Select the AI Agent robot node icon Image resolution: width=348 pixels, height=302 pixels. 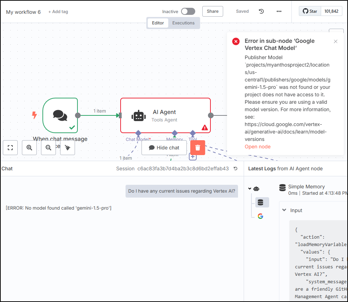pos(139,115)
